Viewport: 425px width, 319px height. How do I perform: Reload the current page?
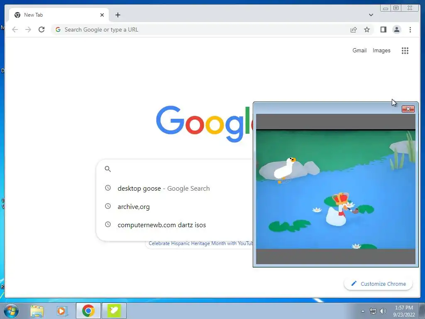click(42, 29)
